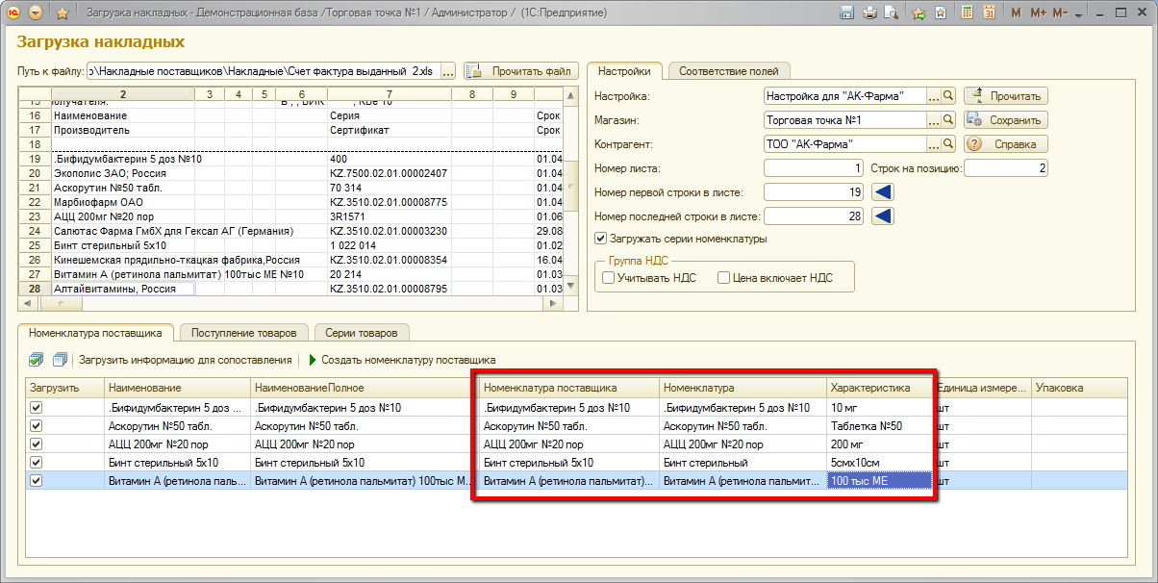Click the save (floppy disk) icon in title bar
The width and height of the screenshot is (1158, 583).
(847, 13)
